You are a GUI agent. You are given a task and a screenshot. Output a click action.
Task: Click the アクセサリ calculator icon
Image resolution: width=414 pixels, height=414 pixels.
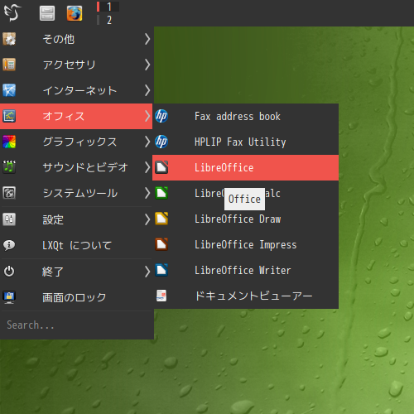click(9, 65)
